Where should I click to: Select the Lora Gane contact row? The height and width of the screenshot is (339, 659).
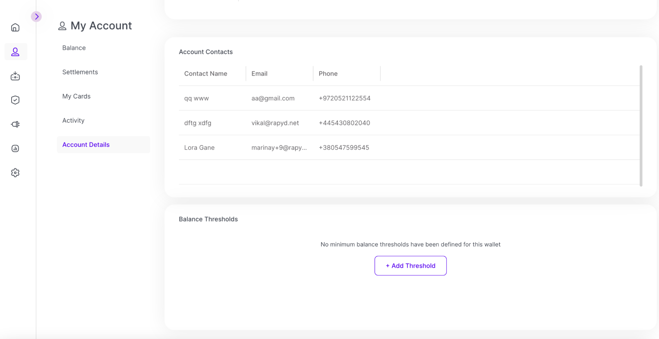click(x=199, y=148)
